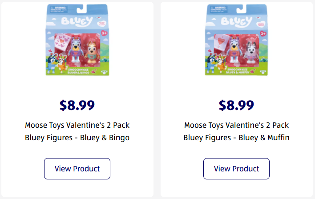Click the Bluey figure inside the Muffin 2 pack
Image resolution: width=315 pixels, height=199 pixels.
pos(234,53)
